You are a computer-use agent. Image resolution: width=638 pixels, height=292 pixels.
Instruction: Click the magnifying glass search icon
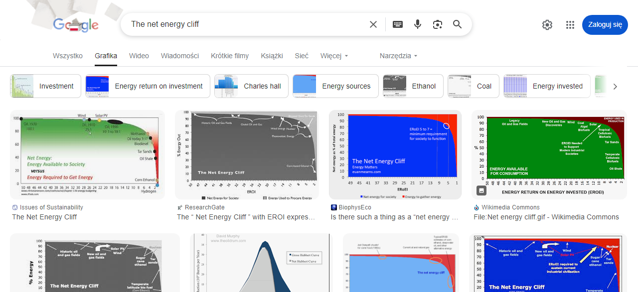click(x=458, y=24)
